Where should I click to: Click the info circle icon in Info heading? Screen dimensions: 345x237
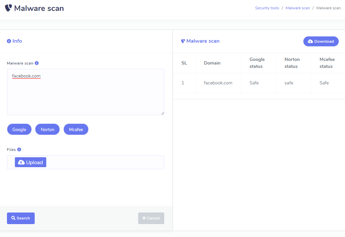(x=9, y=41)
